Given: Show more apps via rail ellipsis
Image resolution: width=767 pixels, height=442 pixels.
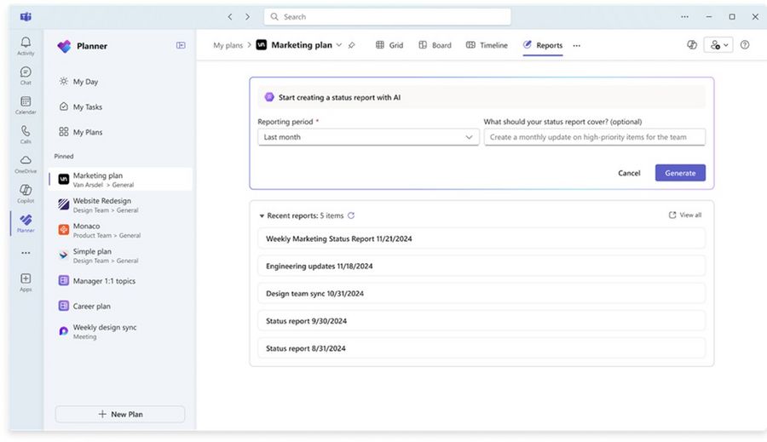Looking at the screenshot, I should pos(26,253).
